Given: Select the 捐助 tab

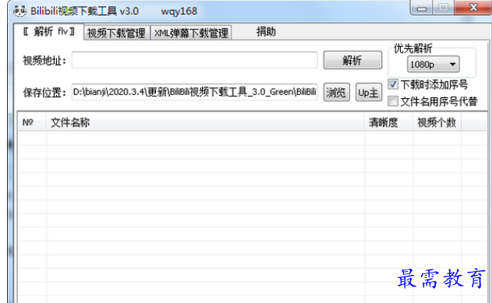Looking at the screenshot, I should (266, 32).
